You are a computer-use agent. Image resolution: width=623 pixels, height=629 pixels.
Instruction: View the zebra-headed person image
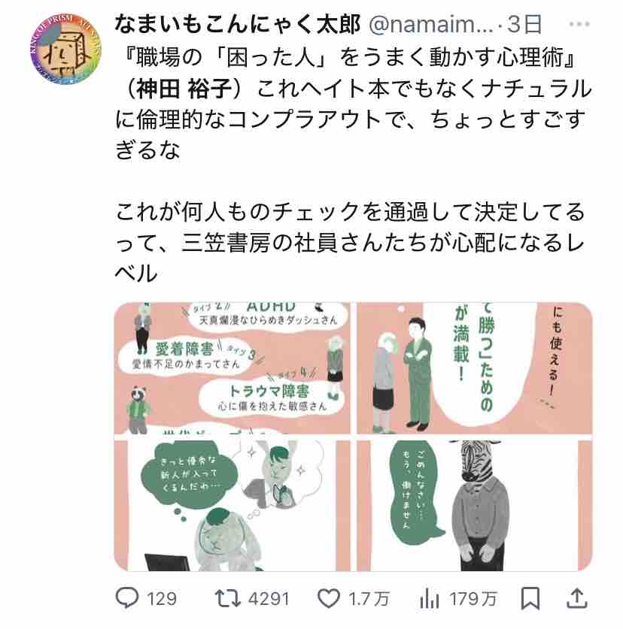[x=475, y=506]
